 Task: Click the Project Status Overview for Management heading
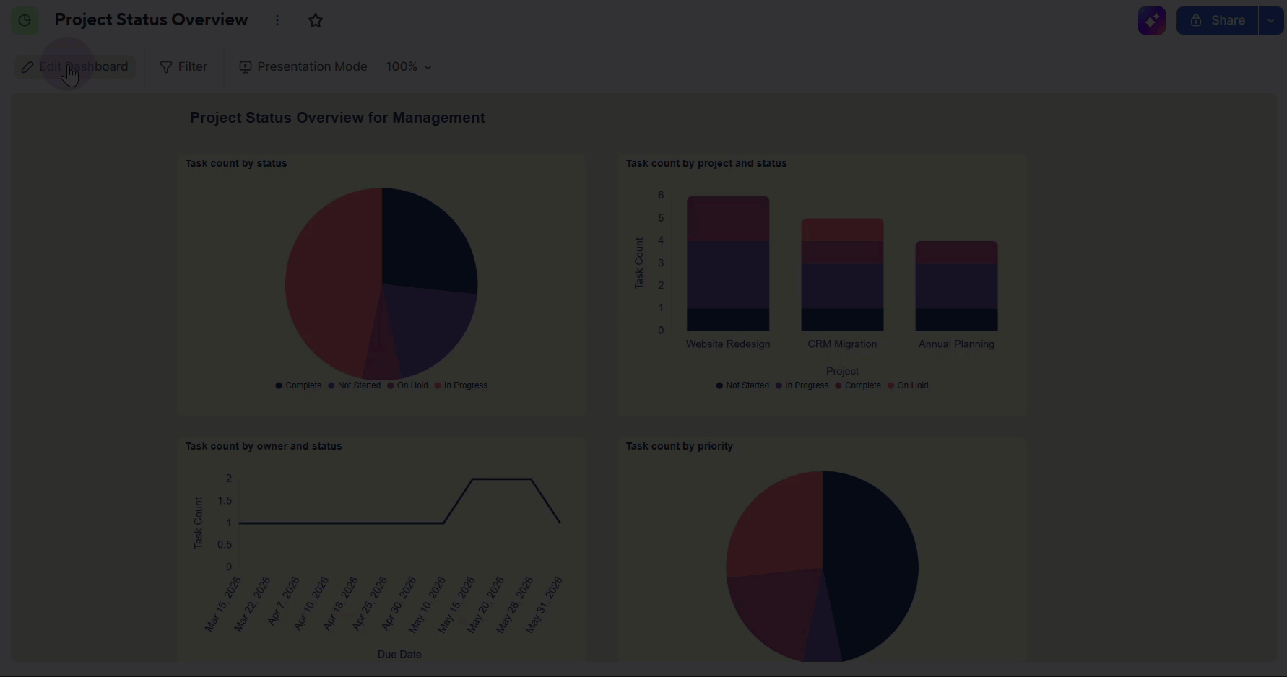[x=337, y=118]
